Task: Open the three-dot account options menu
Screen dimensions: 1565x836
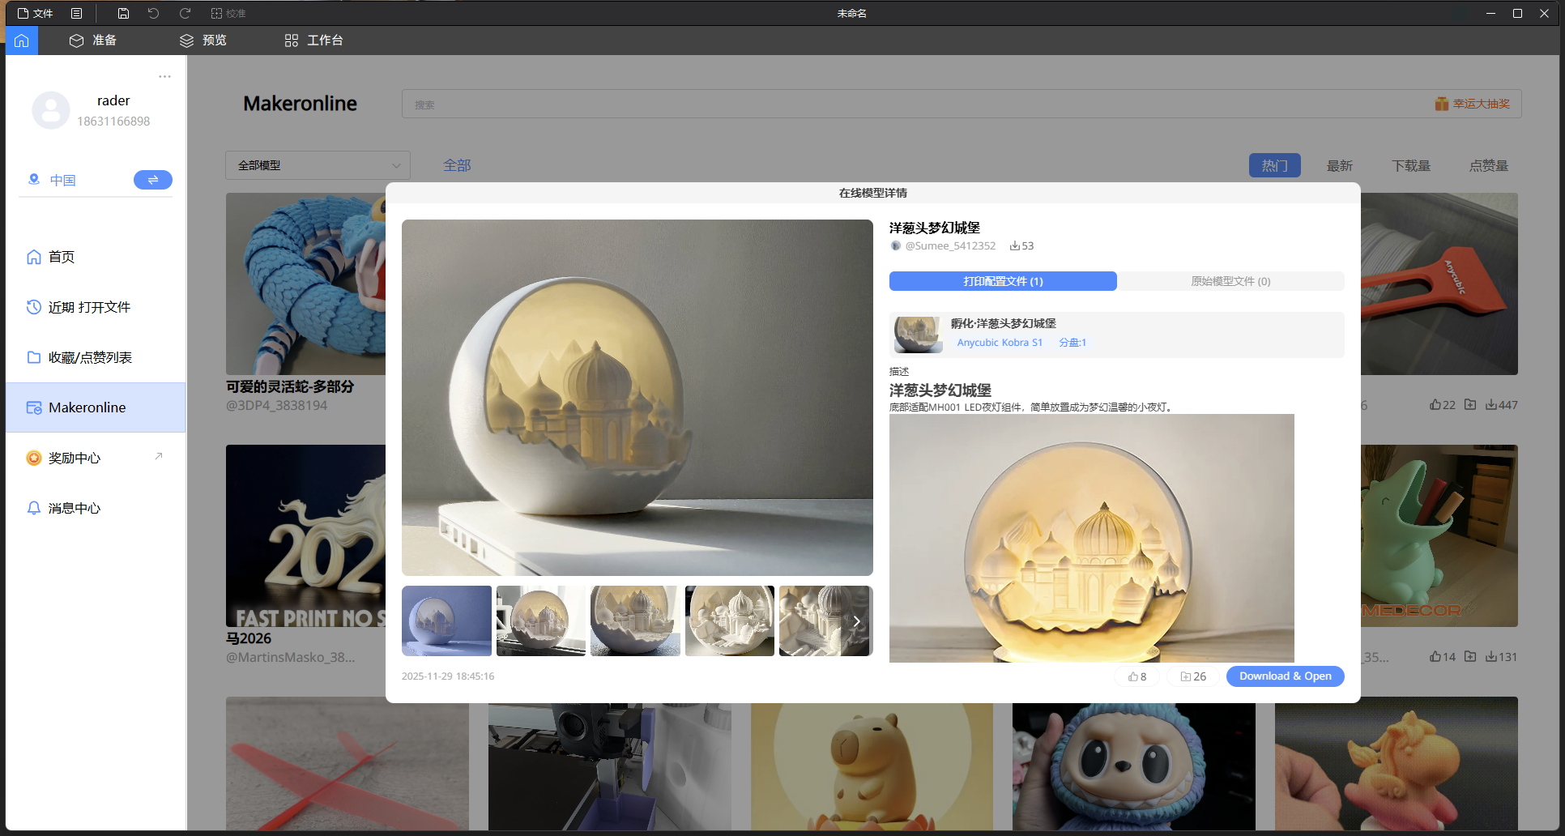Action: [165, 76]
